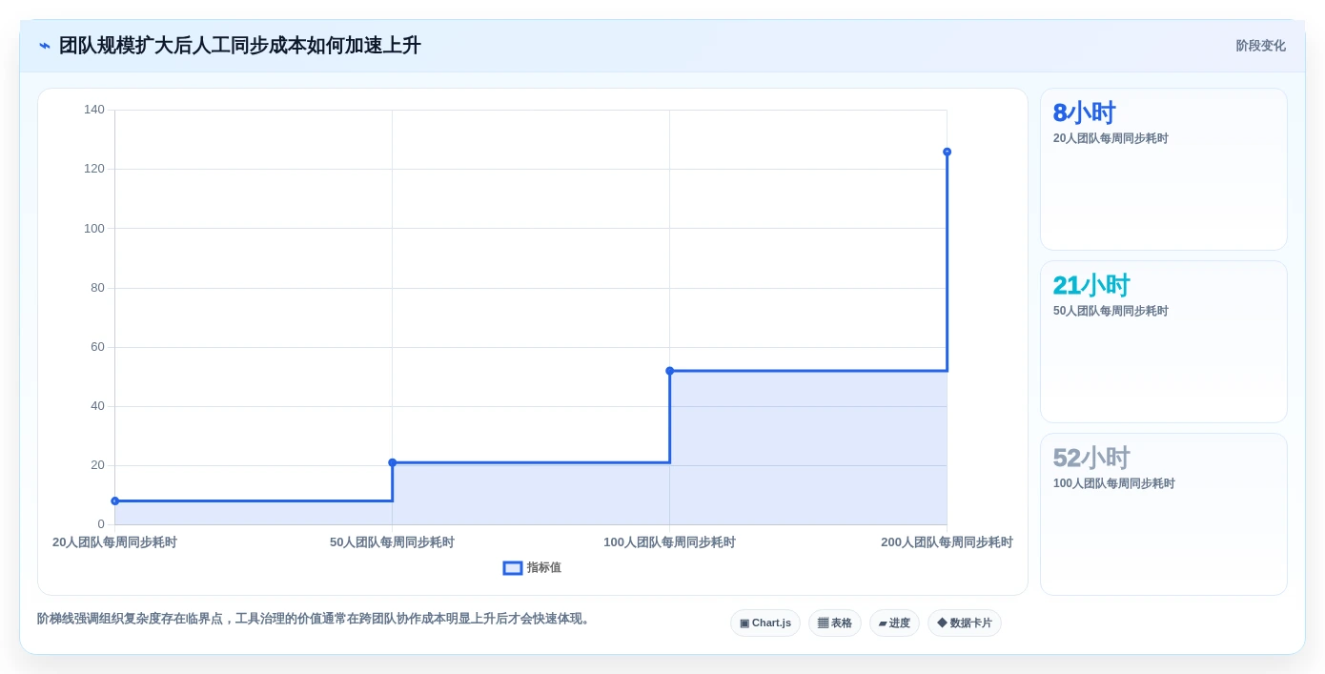Click the 52小时 value in the third card

[1091, 458]
